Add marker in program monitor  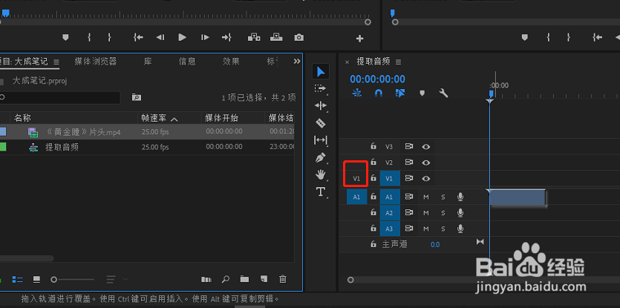pos(525,38)
